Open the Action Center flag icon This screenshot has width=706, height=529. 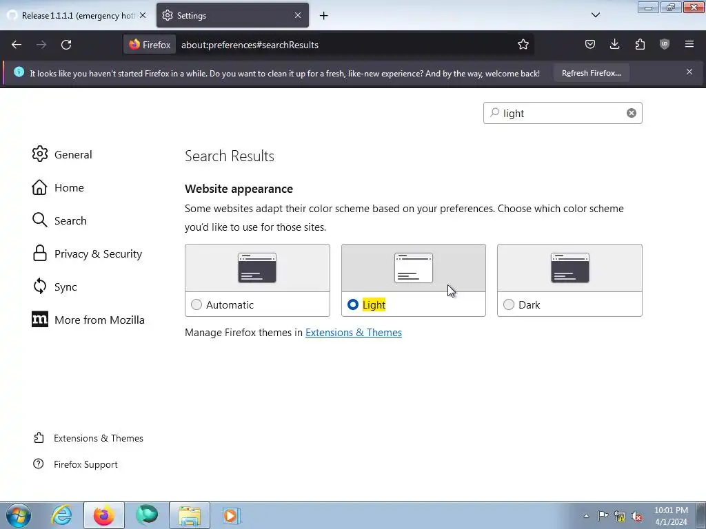pos(603,516)
